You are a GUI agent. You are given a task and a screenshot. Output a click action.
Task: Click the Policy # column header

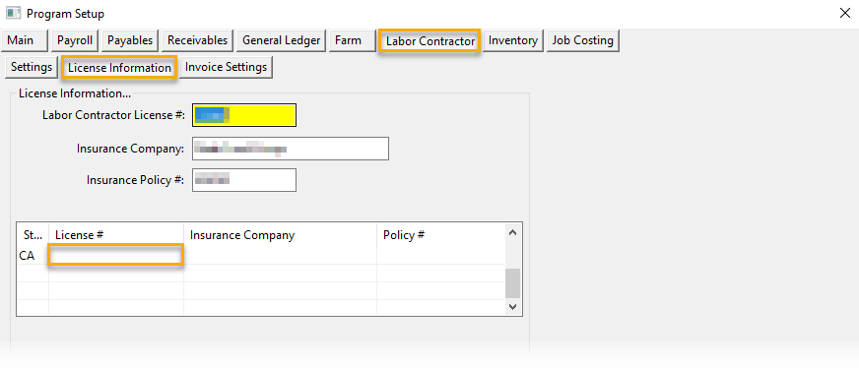click(x=440, y=235)
